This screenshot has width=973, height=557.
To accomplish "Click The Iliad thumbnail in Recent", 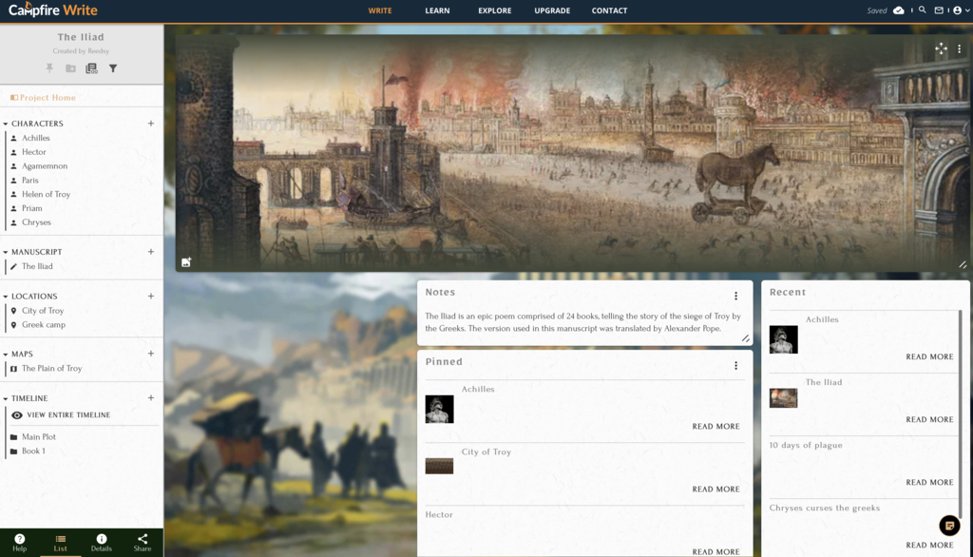I will [x=783, y=398].
